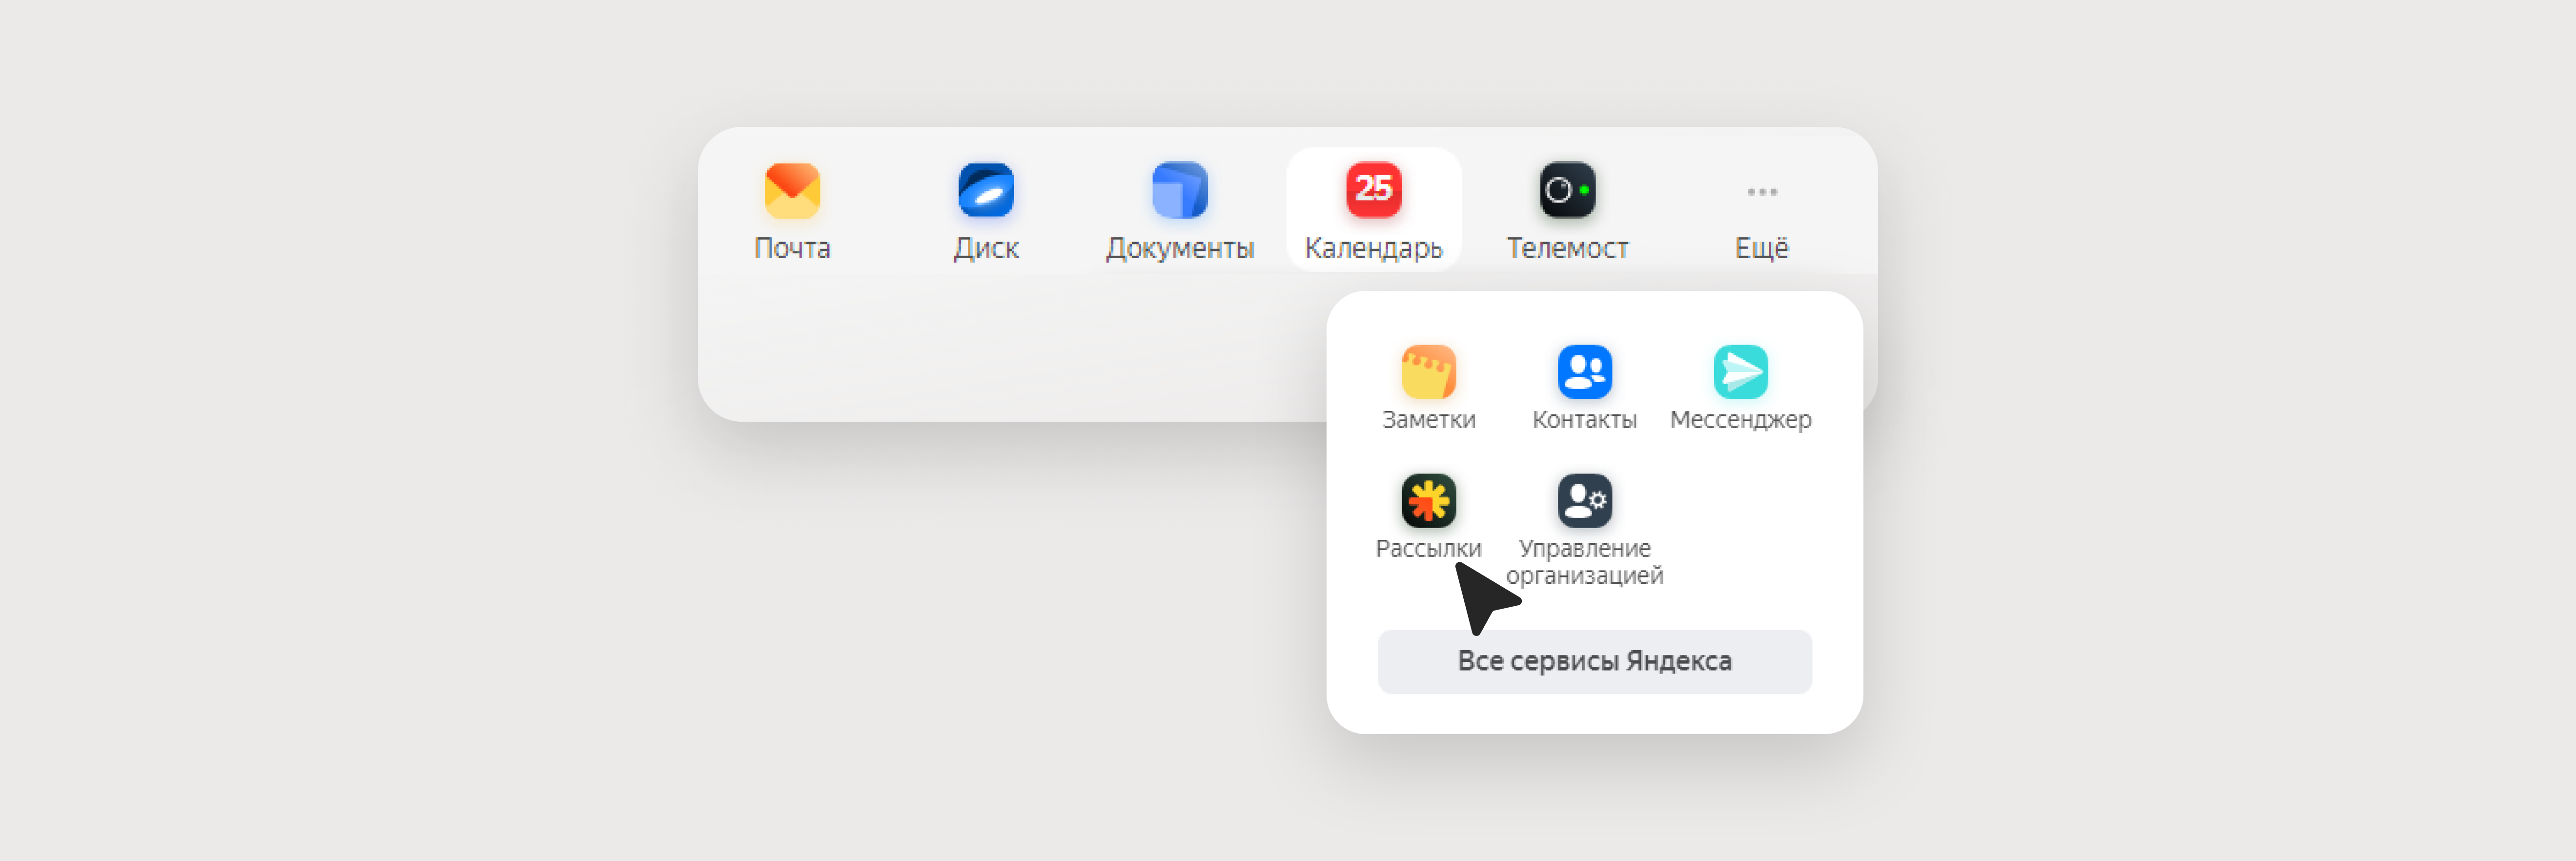Open the Календарь icon showing 25

pyautogui.click(x=1374, y=190)
